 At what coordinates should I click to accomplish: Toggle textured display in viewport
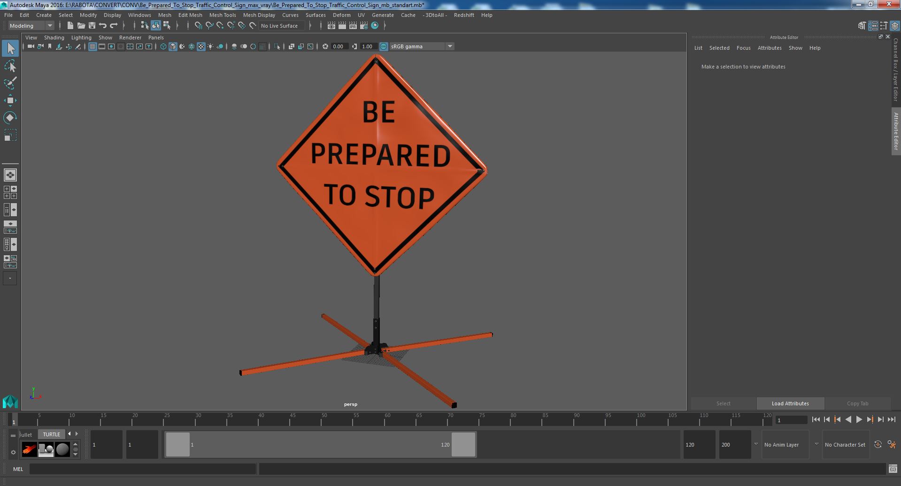pyautogui.click(x=201, y=46)
